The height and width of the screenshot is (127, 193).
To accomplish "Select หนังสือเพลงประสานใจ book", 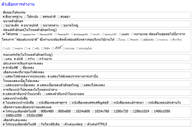I will pos(147,103).
